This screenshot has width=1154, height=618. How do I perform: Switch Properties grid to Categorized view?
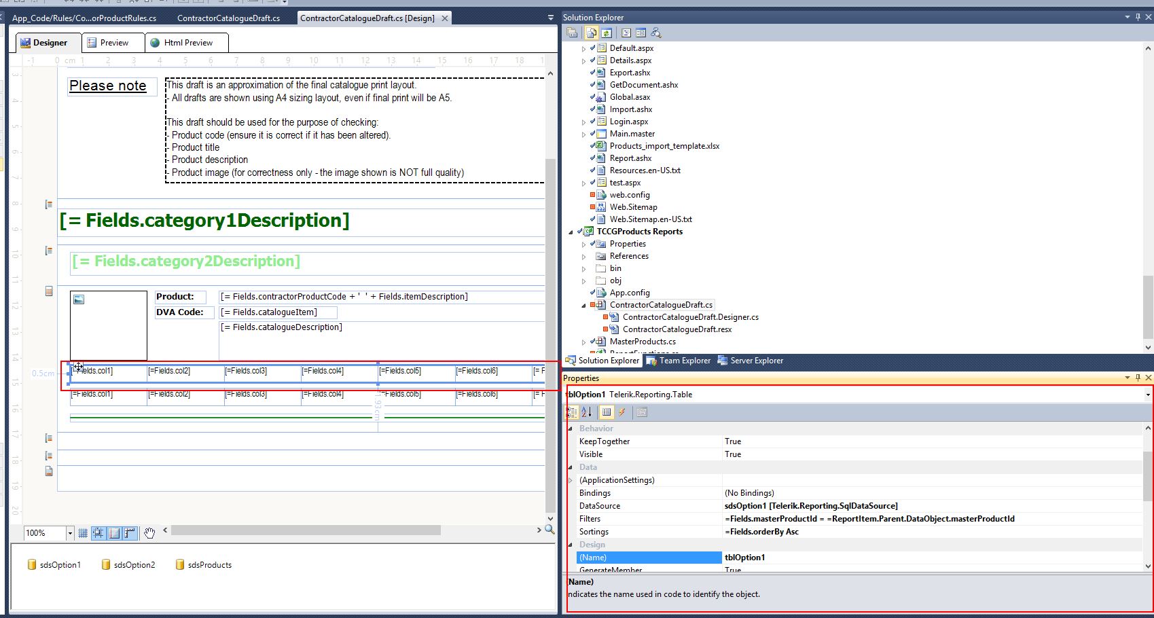tap(572, 412)
